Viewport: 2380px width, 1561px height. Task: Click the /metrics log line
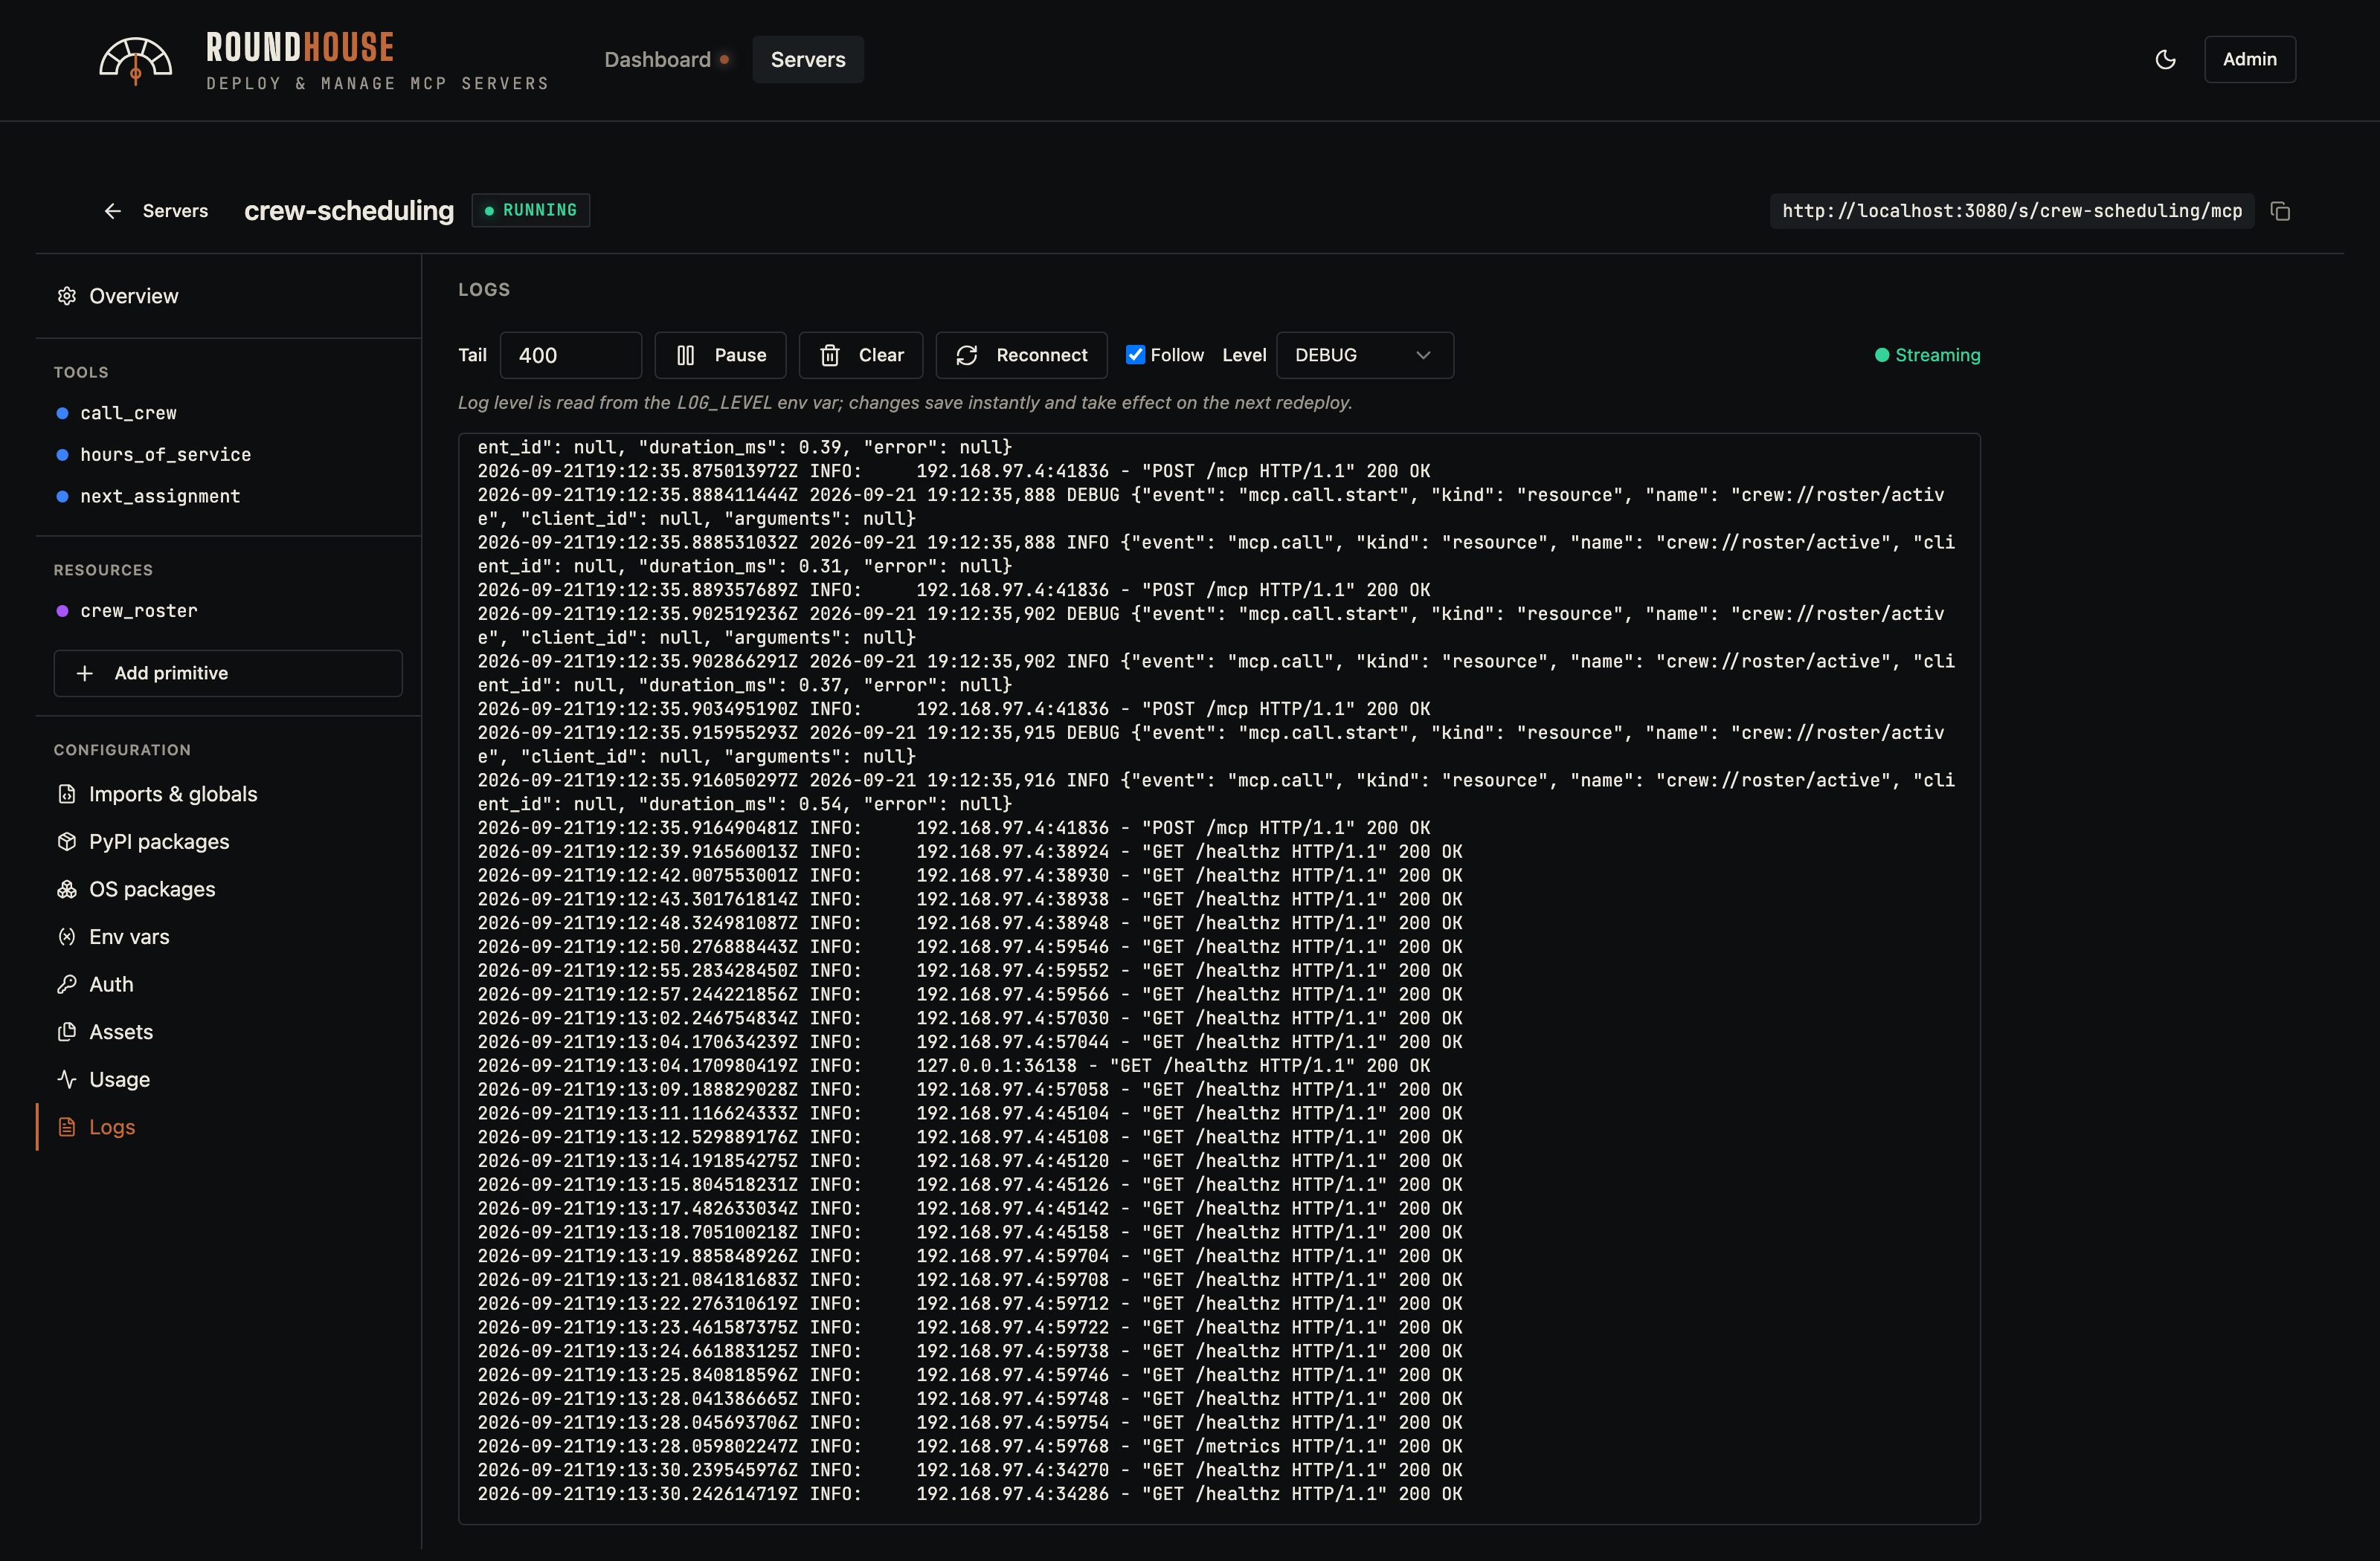click(970, 1446)
